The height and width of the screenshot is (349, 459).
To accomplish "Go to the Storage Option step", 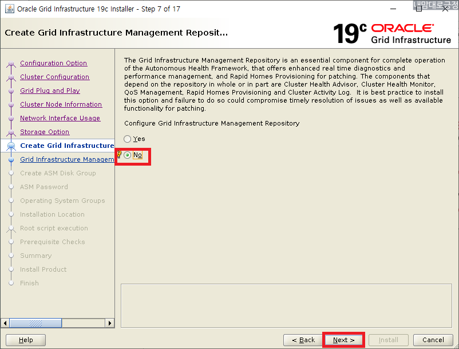I will pos(45,132).
